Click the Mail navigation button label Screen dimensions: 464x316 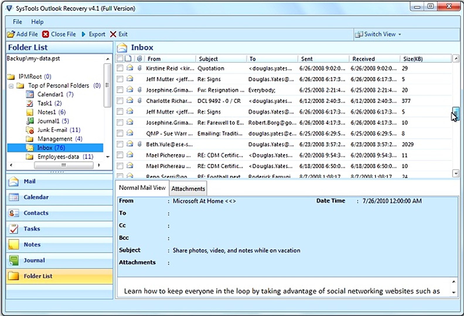click(30, 181)
